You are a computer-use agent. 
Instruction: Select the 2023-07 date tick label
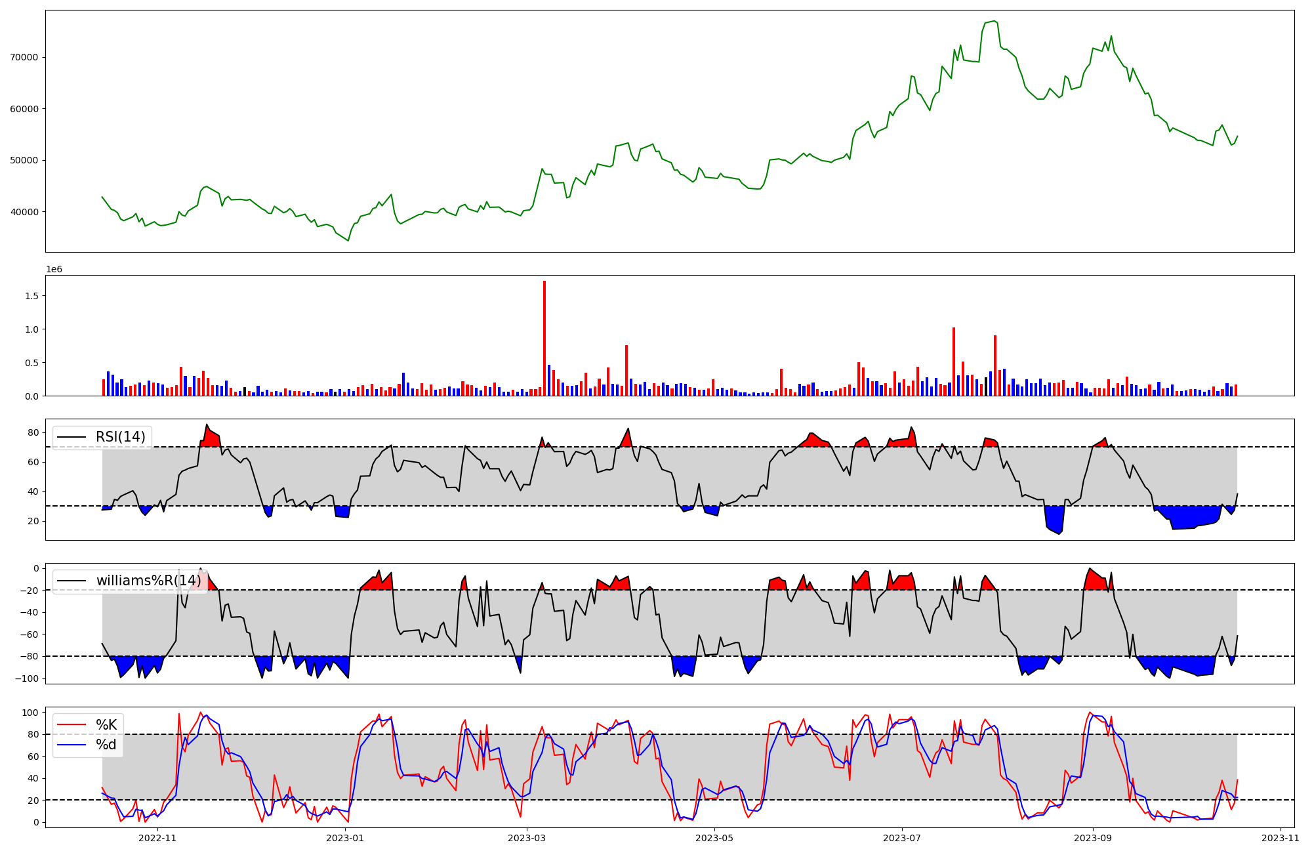pyautogui.click(x=901, y=838)
